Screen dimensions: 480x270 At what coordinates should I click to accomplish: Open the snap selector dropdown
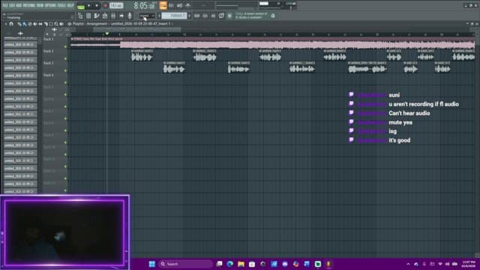click(x=147, y=16)
